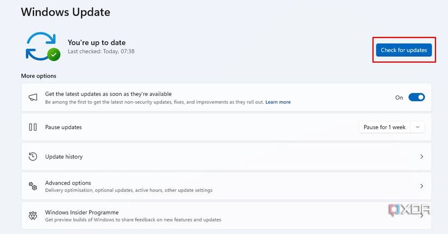Click the Check for updates button
Image resolution: width=448 pixels, height=234 pixels.
(x=403, y=50)
